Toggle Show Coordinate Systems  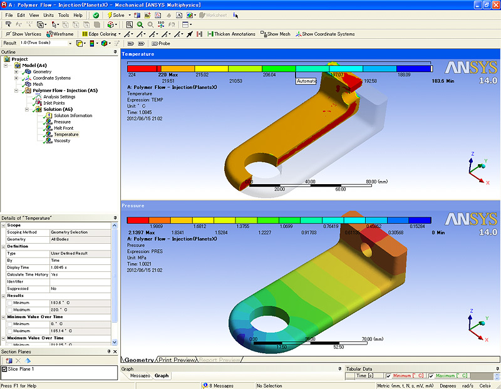tap(325, 34)
